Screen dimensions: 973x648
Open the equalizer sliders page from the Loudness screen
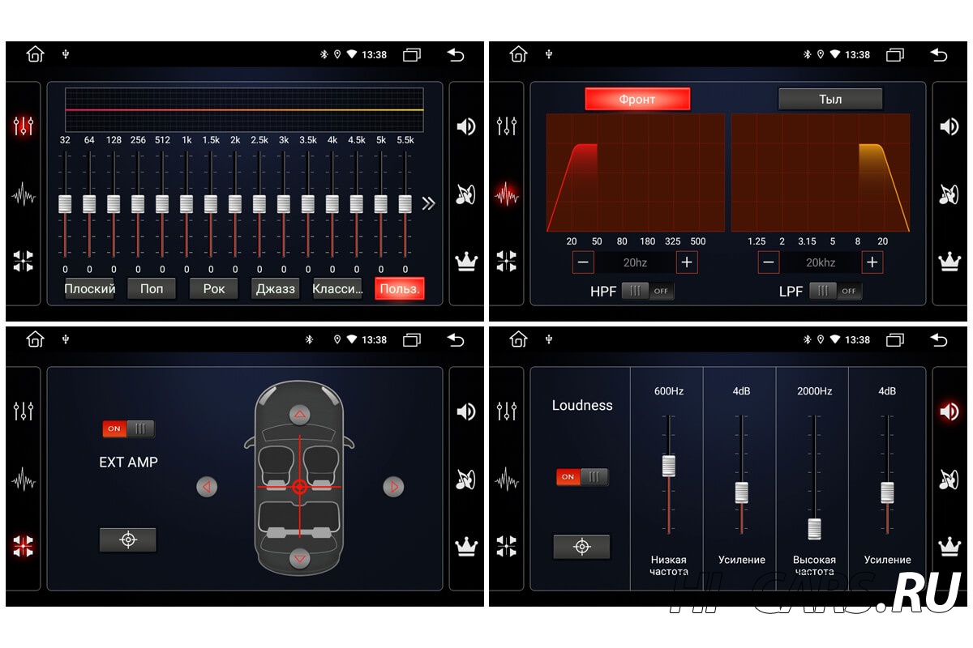[x=507, y=411]
